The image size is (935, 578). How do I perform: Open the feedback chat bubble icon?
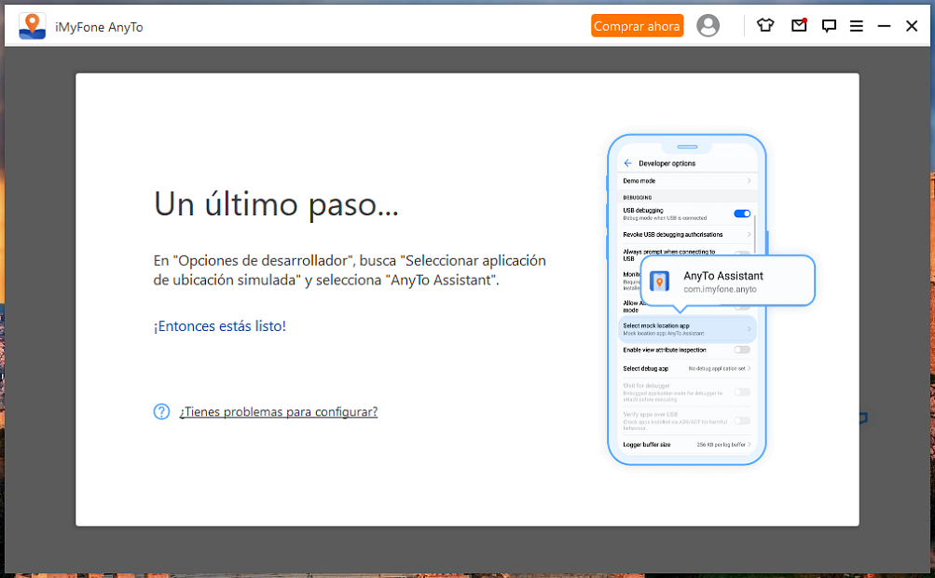click(x=828, y=26)
